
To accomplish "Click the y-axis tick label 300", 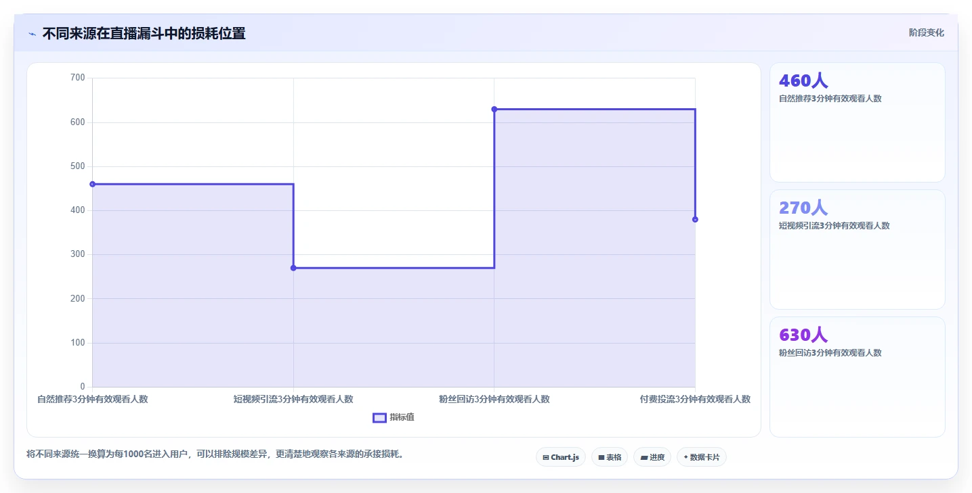I will [78, 254].
